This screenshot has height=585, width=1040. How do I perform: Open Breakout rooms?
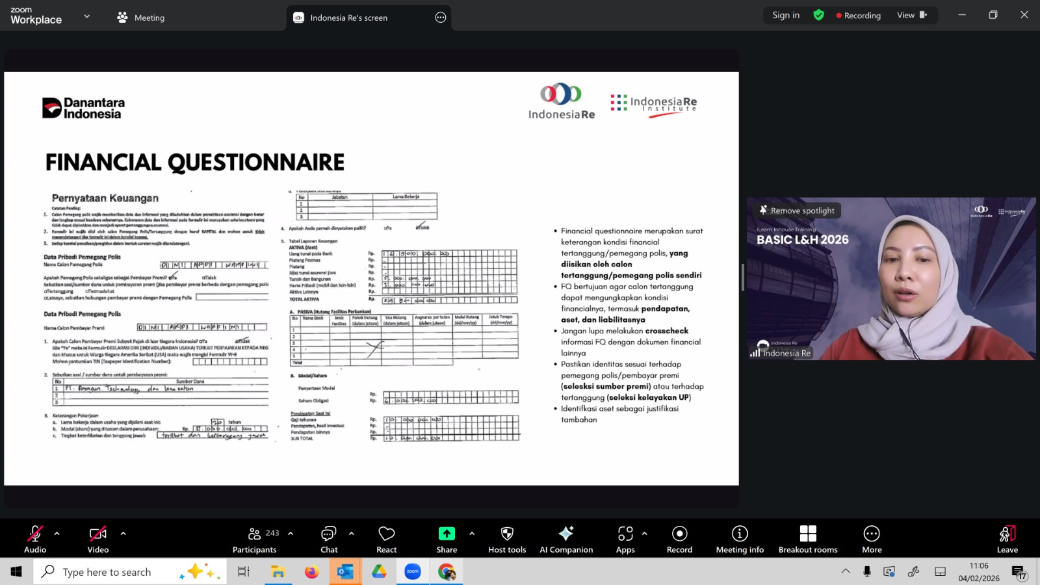pos(808,539)
